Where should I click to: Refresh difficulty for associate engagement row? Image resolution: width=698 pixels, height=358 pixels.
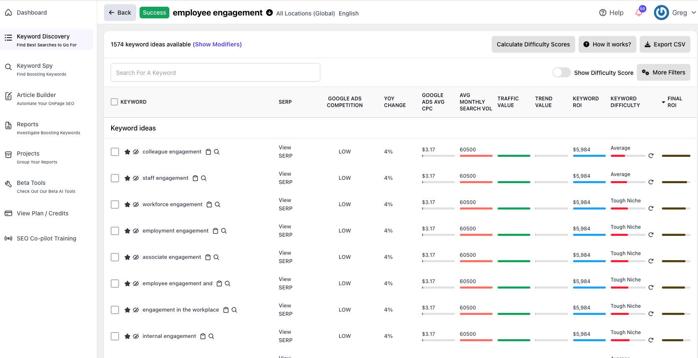pos(651,261)
